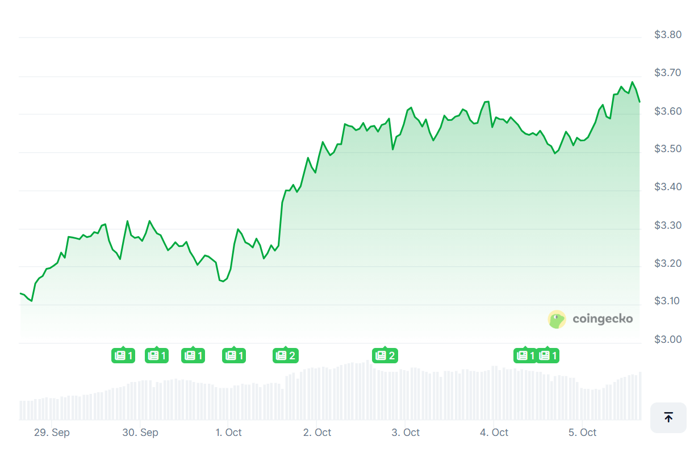
Task: Click the rightmost volume bar
Action: click(x=640, y=396)
